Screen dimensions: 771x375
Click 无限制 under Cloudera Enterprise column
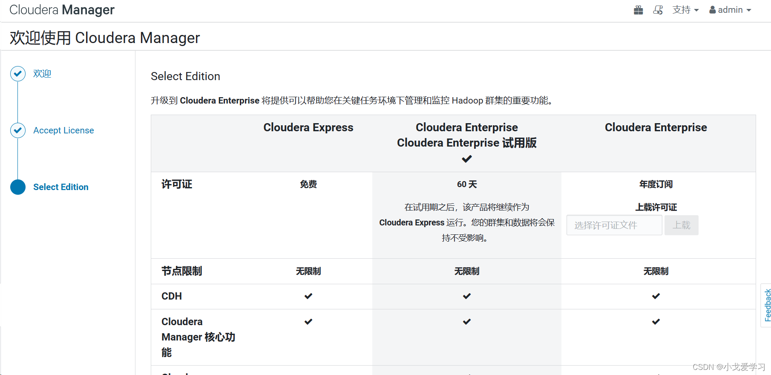pos(656,271)
